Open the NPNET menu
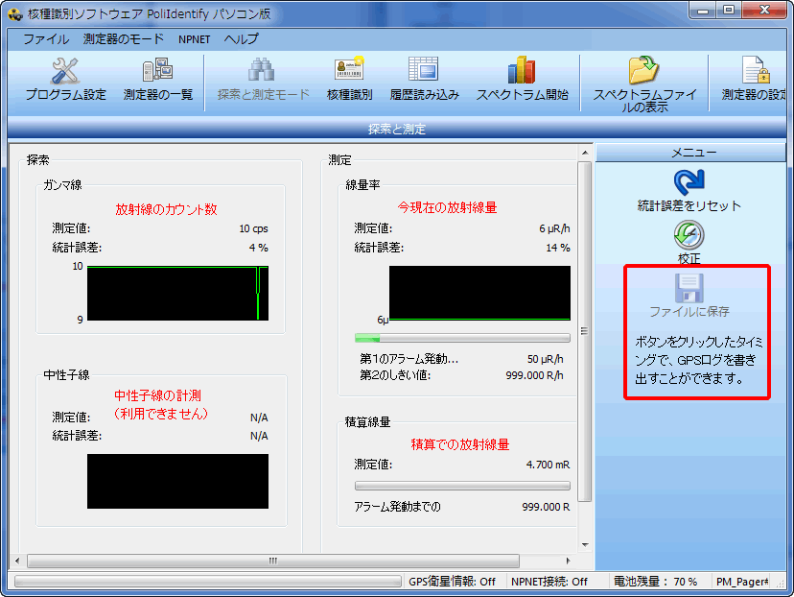Viewport: 794px width, 597px height. (194, 39)
